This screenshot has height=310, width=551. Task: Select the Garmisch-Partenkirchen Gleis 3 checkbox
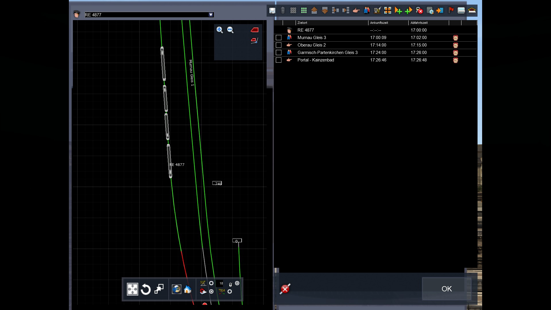[x=278, y=53]
